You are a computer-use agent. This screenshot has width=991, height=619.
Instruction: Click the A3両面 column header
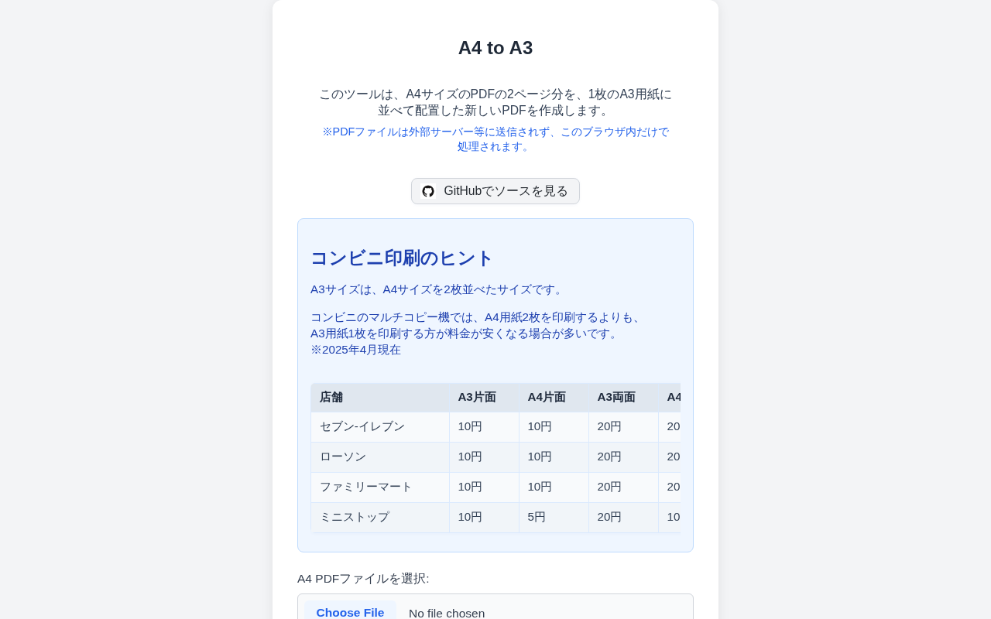[x=616, y=397]
